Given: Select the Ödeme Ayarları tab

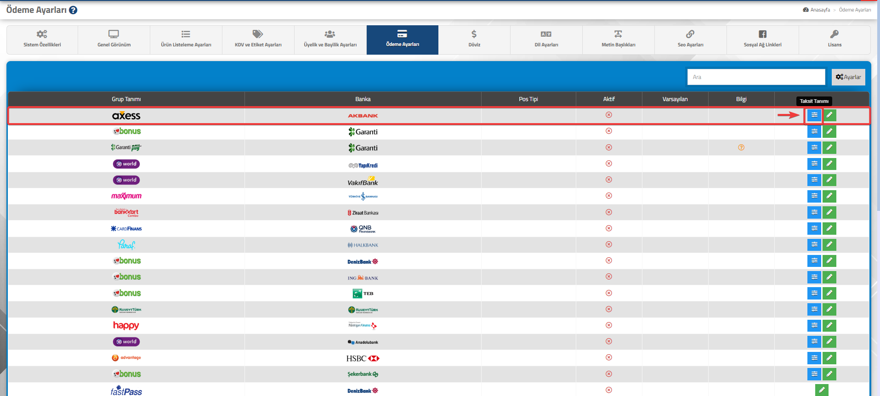Looking at the screenshot, I should tap(403, 40).
